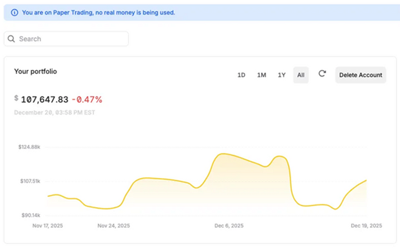Select the 1M time range

(x=261, y=75)
